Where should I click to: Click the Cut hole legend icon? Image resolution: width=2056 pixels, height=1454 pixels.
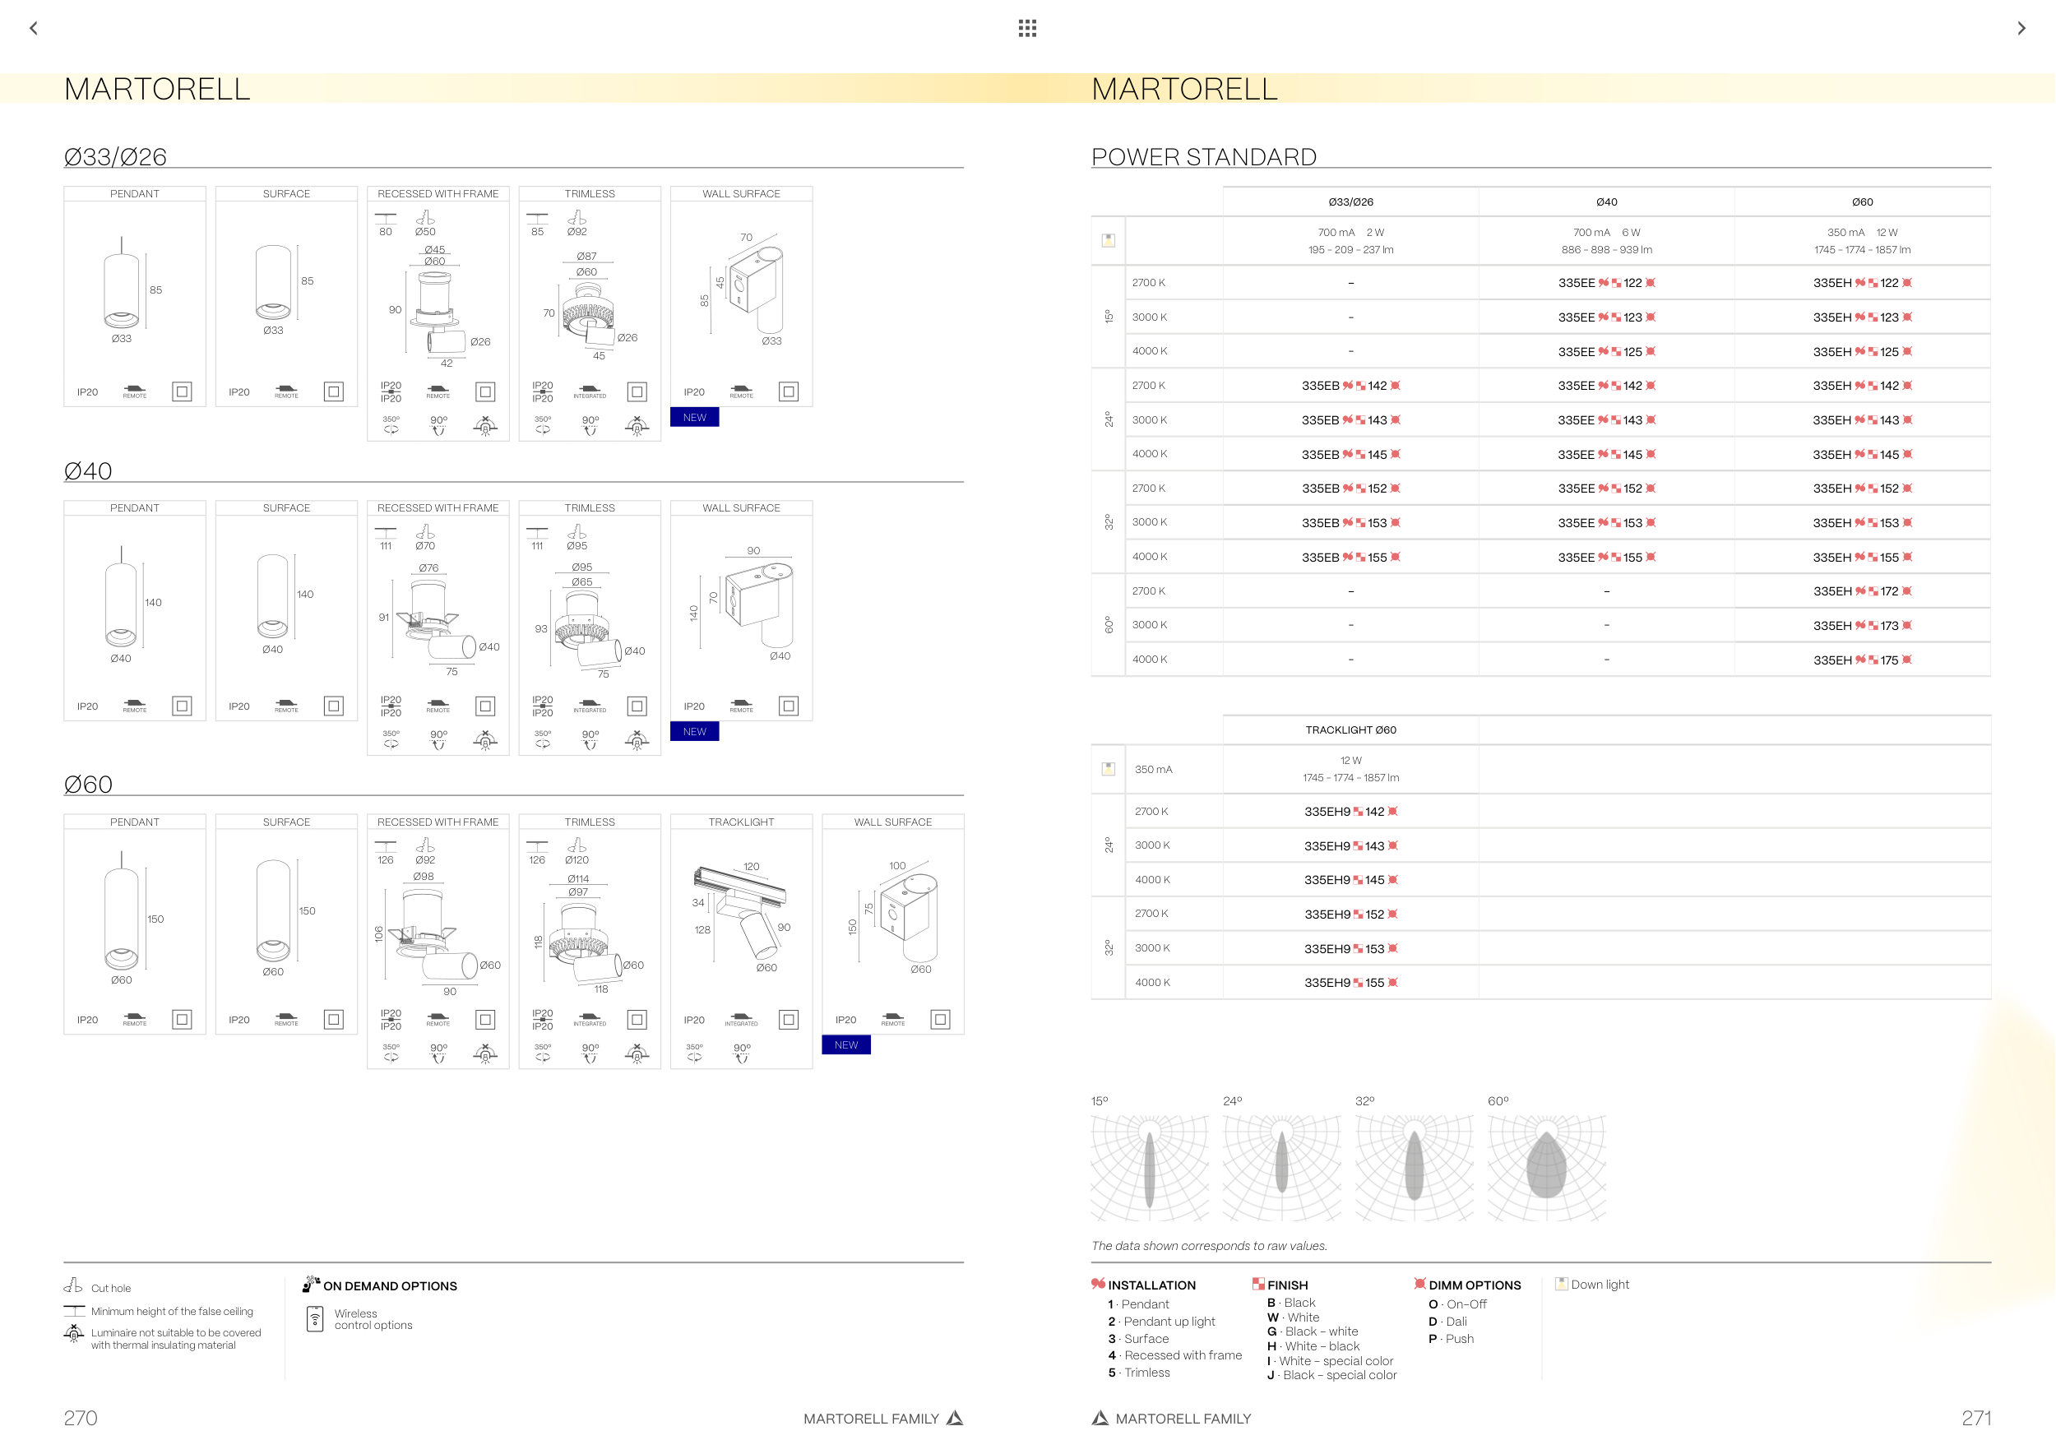tap(73, 1286)
